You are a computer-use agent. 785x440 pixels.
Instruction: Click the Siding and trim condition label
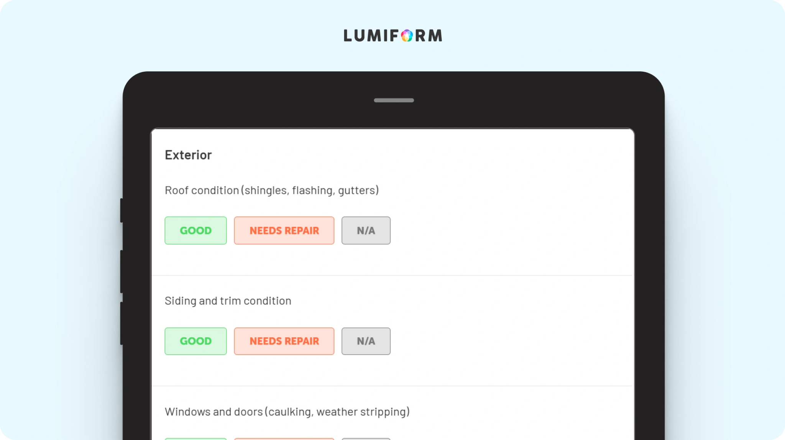click(228, 301)
